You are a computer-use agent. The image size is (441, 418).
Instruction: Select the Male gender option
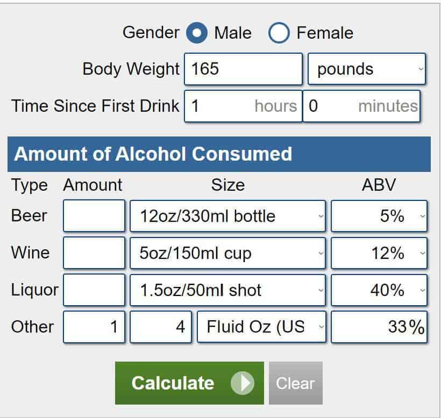[196, 33]
